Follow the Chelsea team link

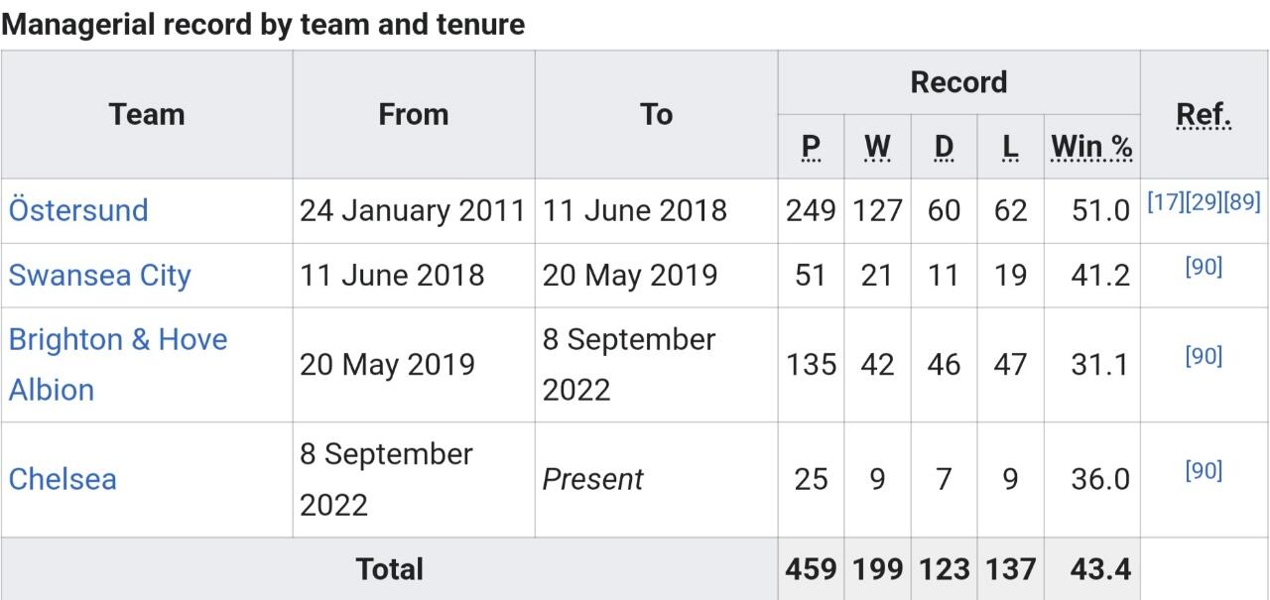point(63,479)
